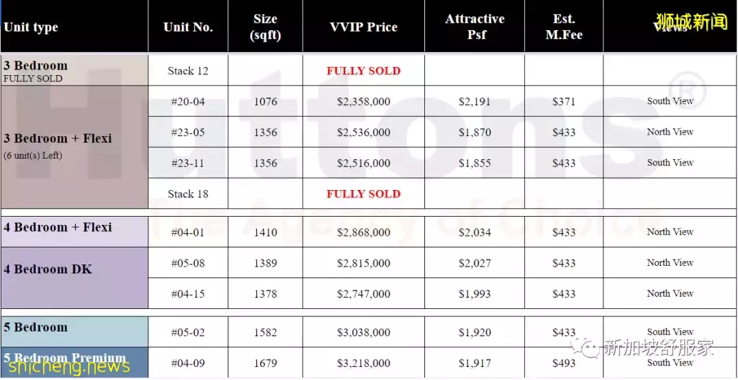Click the $2,536,000 price cell
Screen dimensions: 738x380
[x=364, y=133]
